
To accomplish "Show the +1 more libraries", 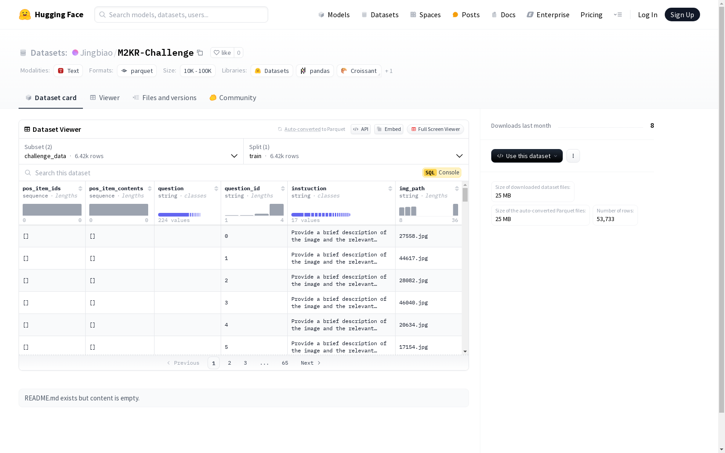I will coord(389,71).
